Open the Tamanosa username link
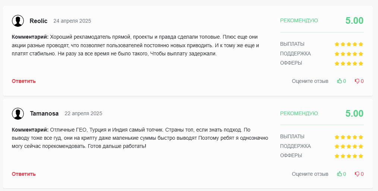378x191 pixels. coord(44,113)
